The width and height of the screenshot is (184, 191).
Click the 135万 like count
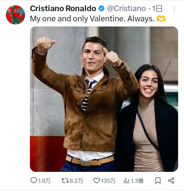coord(108,181)
